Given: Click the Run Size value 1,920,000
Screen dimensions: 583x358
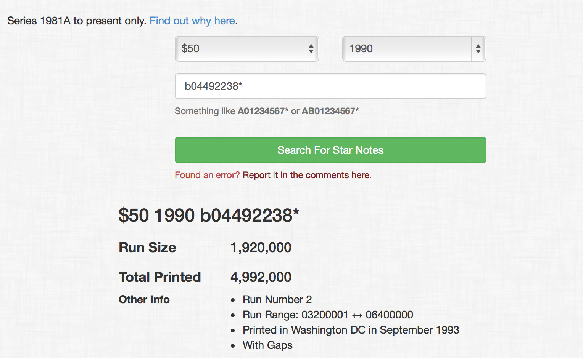Looking at the screenshot, I should click(x=261, y=248).
